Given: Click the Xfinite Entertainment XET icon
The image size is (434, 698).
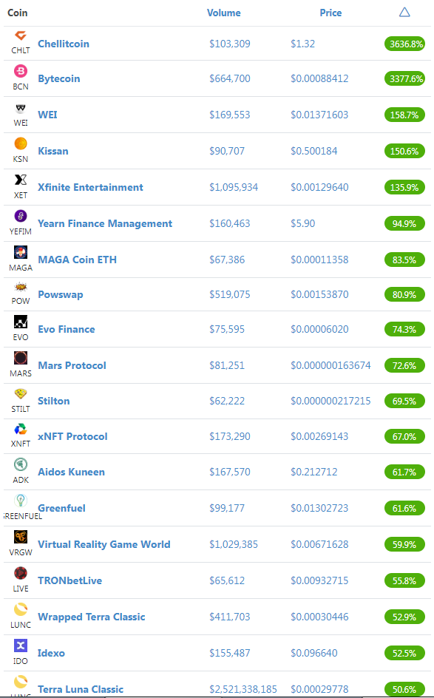Looking at the screenshot, I should pos(21,180).
